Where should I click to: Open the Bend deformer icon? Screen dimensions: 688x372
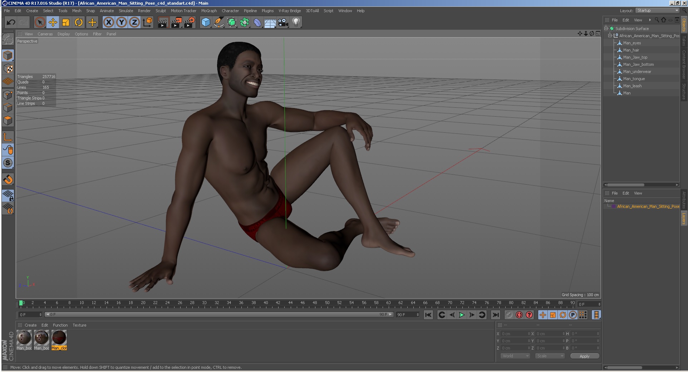click(x=257, y=23)
